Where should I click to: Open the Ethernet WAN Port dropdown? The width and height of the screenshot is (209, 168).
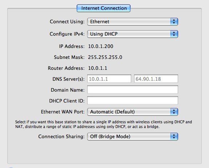click(x=133, y=112)
